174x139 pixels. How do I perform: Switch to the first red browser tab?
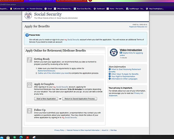click(11, 1)
